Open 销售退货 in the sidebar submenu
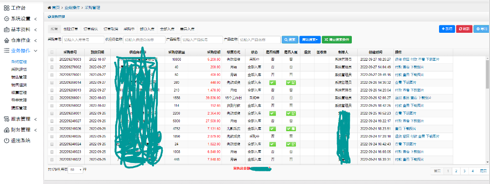Viewport: 490px width, 184px height. point(19,85)
